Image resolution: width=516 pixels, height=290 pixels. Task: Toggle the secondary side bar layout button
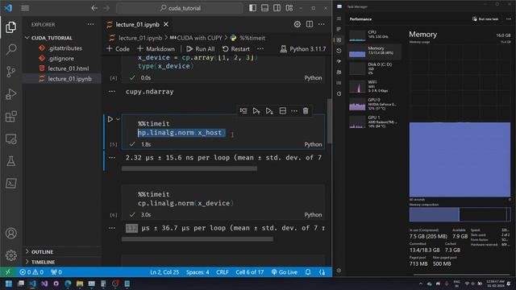[x=277, y=8]
